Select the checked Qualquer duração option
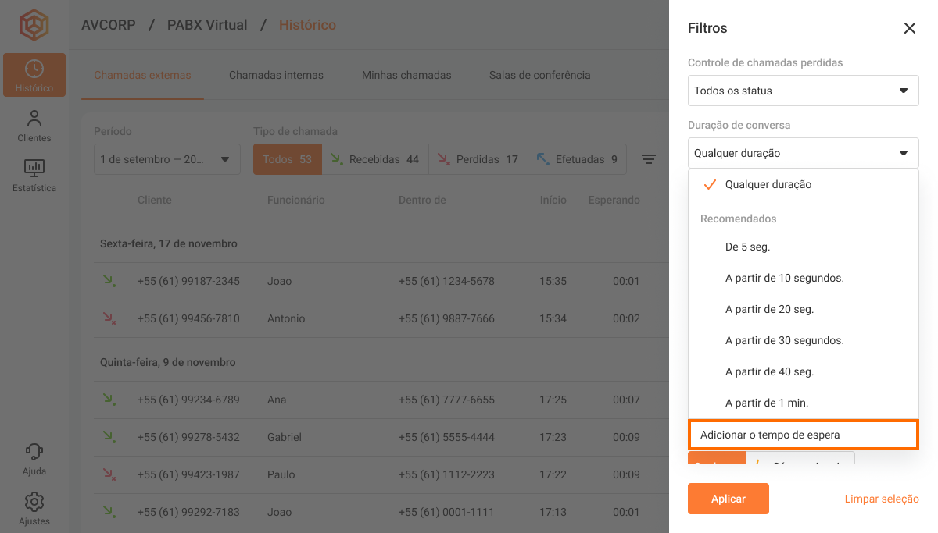 pos(768,185)
